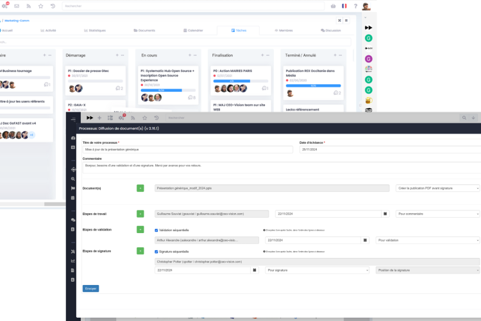This screenshot has width=481, height=321.
Task: Open calendar picker for Guillaume Sauviat's date
Action: tap(385, 214)
